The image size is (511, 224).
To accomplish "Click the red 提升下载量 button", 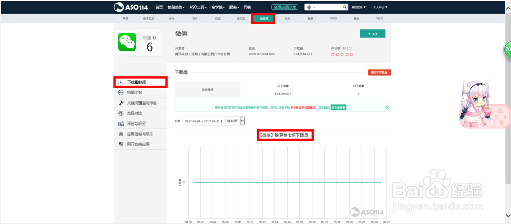I will tap(379, 72).
